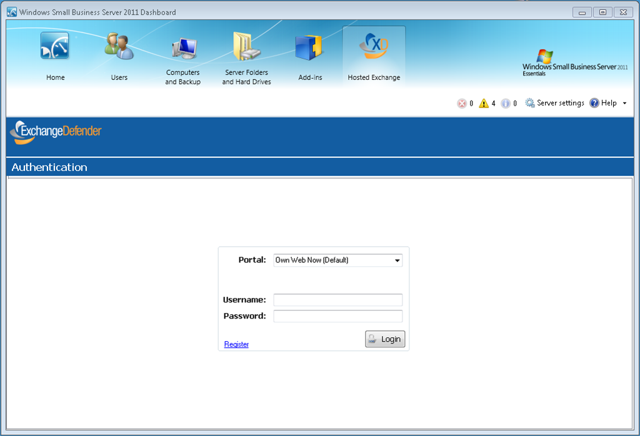Screen dimensions: 640x436
Task: Select the Users icon
Action: click(119, 47)
